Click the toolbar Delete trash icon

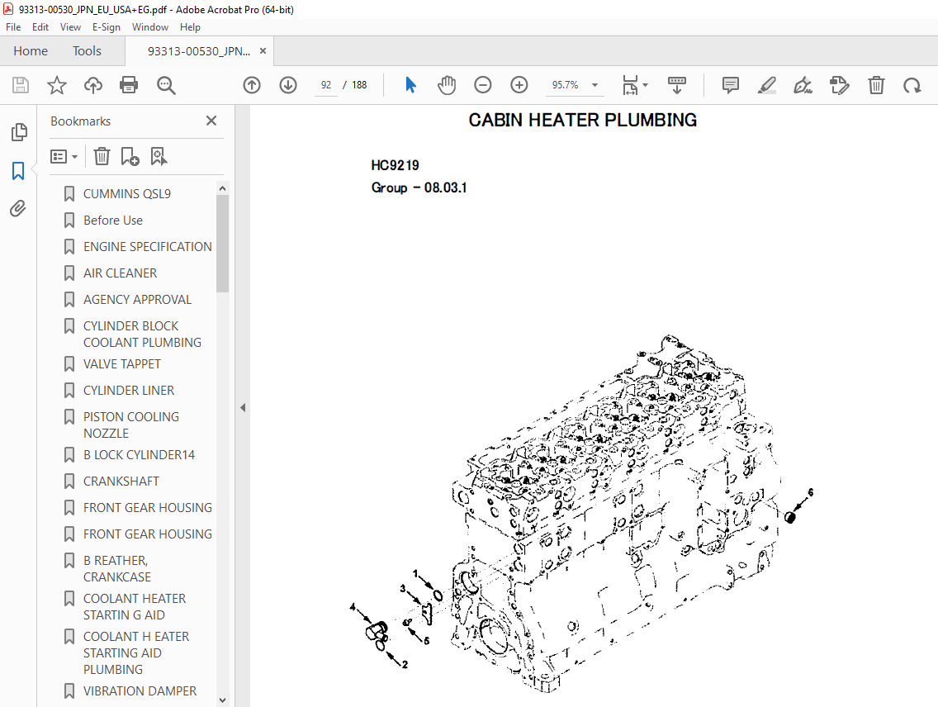pos(876,85)
